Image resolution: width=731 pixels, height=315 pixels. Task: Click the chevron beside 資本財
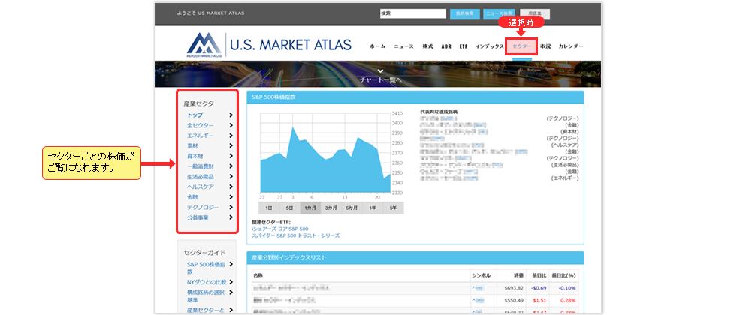[231, 156]
